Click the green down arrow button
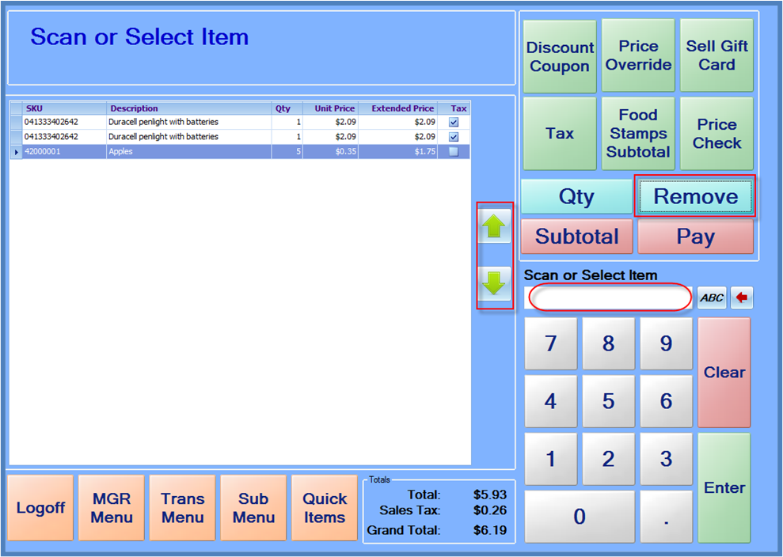The image size is (783, 557). [x=494, y=283]
